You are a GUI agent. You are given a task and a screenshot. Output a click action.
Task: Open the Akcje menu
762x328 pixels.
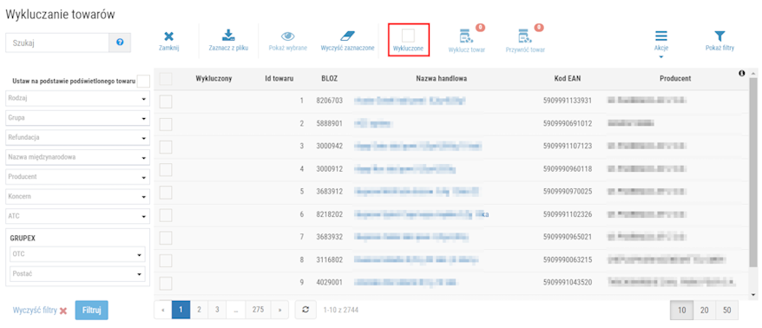tap(661, 42)
